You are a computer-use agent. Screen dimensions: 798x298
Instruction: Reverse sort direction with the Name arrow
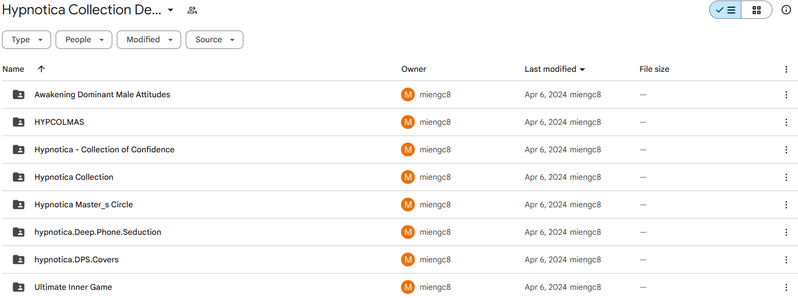click(41, 69)
